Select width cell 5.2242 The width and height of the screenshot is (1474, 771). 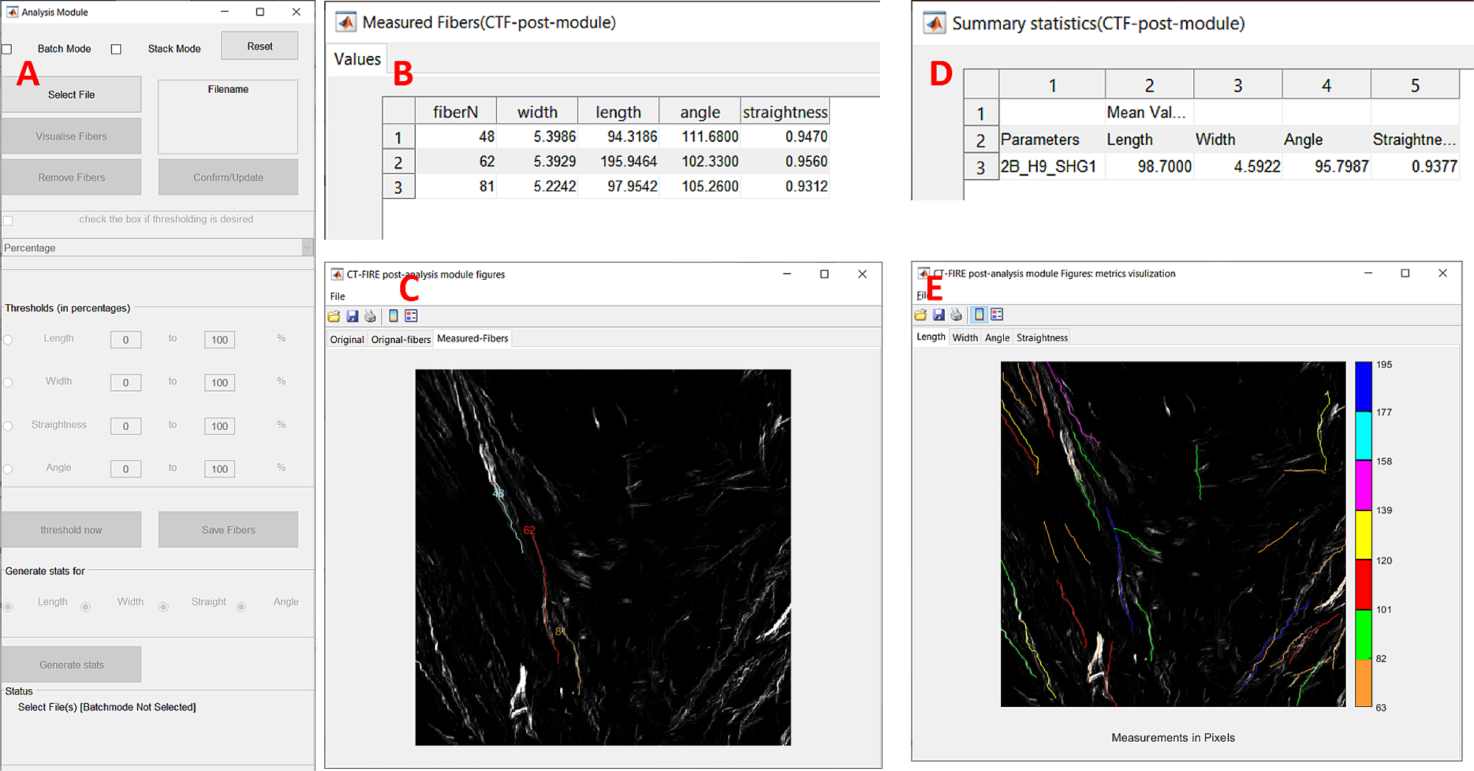537,186
